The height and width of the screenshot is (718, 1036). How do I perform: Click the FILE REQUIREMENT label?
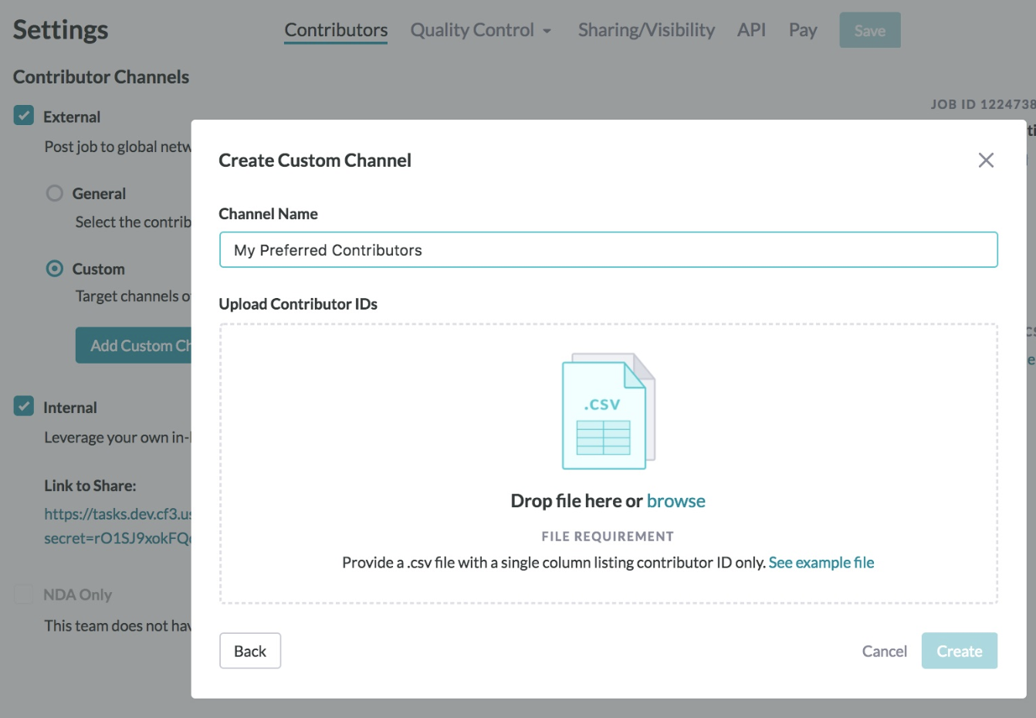(608, 537)
